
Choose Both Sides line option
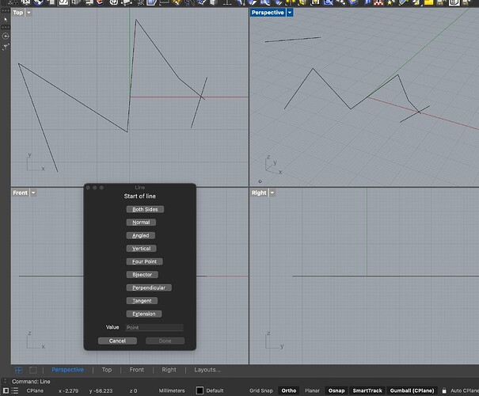(x=145, y=209)
